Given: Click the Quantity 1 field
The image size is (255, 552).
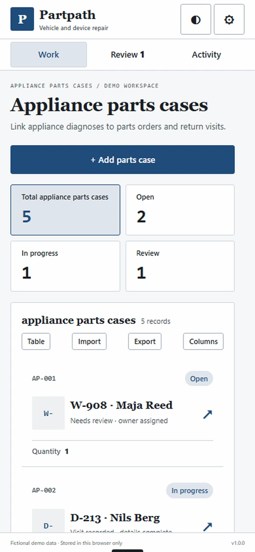Looking at the screenshot, I should (x=51, y=451).
